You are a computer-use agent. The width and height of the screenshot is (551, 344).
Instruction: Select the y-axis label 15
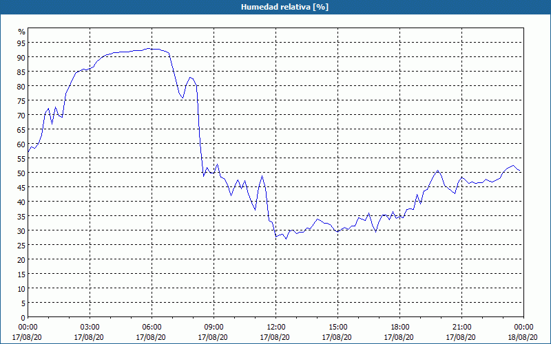(x=22, y=274)
